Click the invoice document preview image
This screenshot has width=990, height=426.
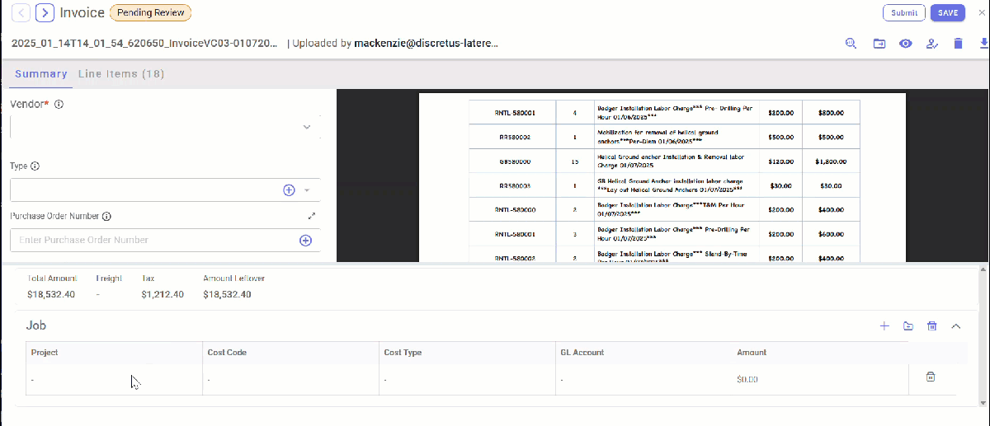[662, 177]
